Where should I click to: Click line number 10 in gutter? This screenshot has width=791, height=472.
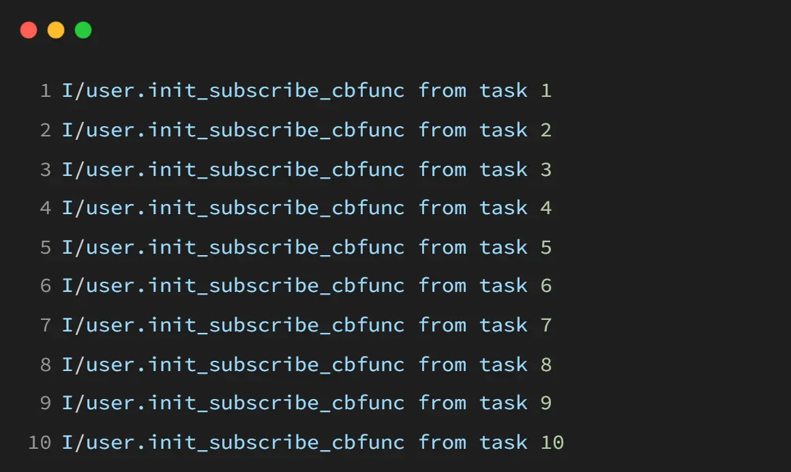click(40, 443)
